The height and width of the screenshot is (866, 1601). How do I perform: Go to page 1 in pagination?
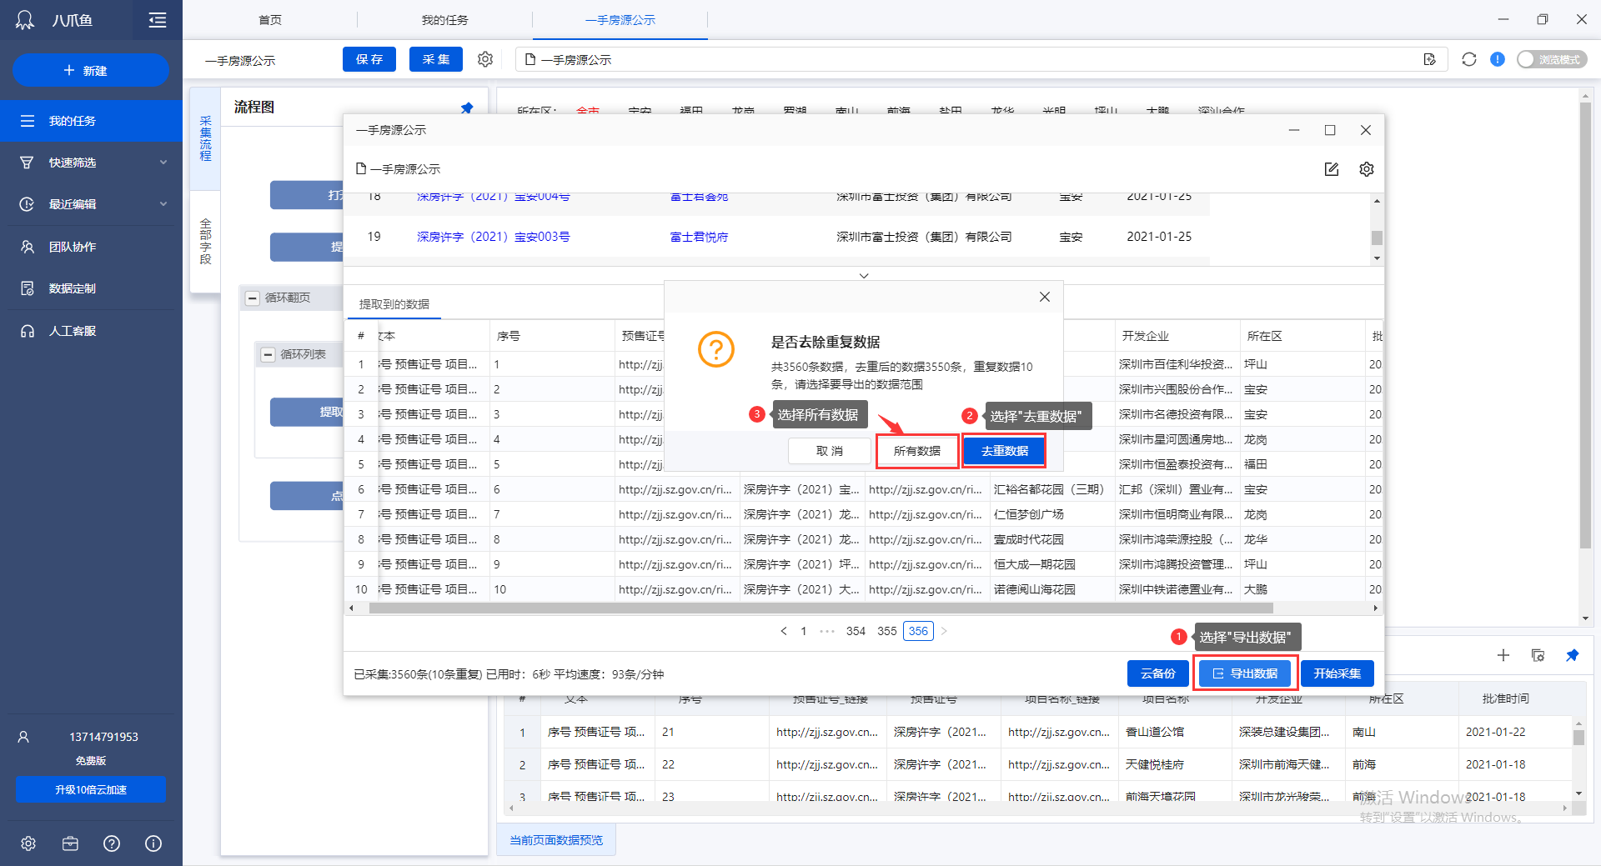click(x=804, y=631)
